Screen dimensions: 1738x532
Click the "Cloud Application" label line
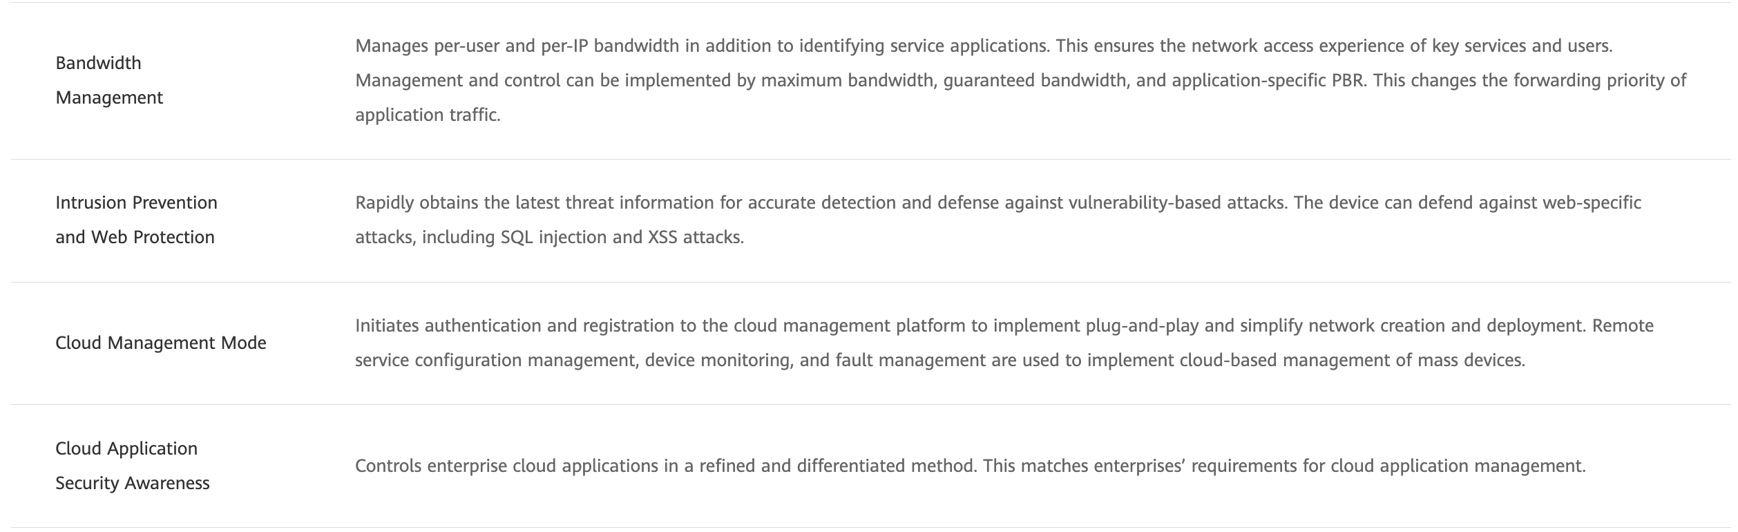pyautogui.click(x=126, y=448)
